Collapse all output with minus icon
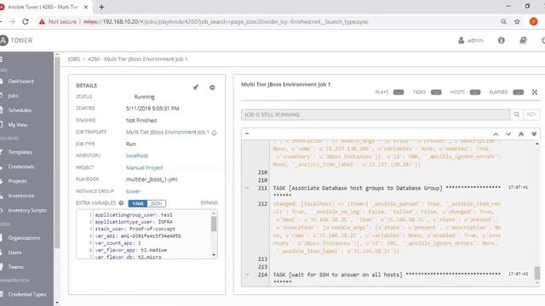This screenshot has height=306, width=545. pos(247,133)
